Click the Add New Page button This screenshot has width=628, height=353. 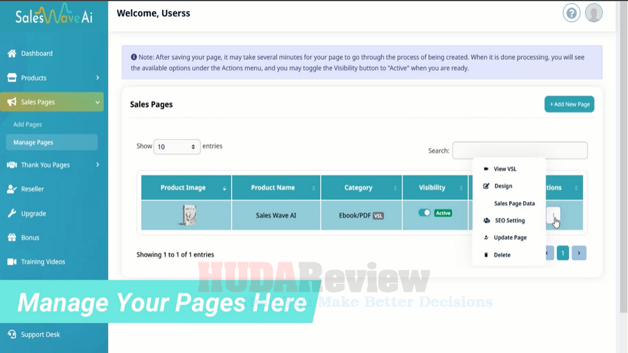pyautogui.click(x=569, y=104)
